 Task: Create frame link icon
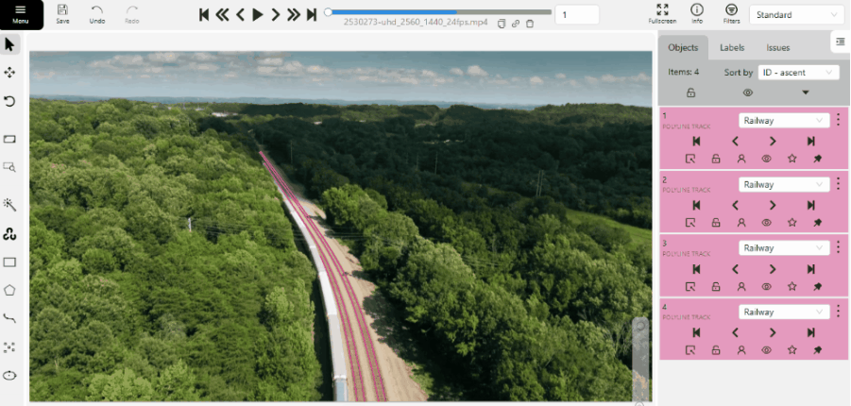pyautogui.click(x=516, y=24)
